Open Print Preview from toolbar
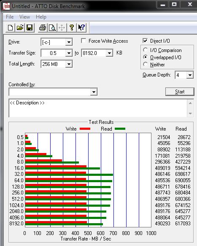 coord(52,28)
